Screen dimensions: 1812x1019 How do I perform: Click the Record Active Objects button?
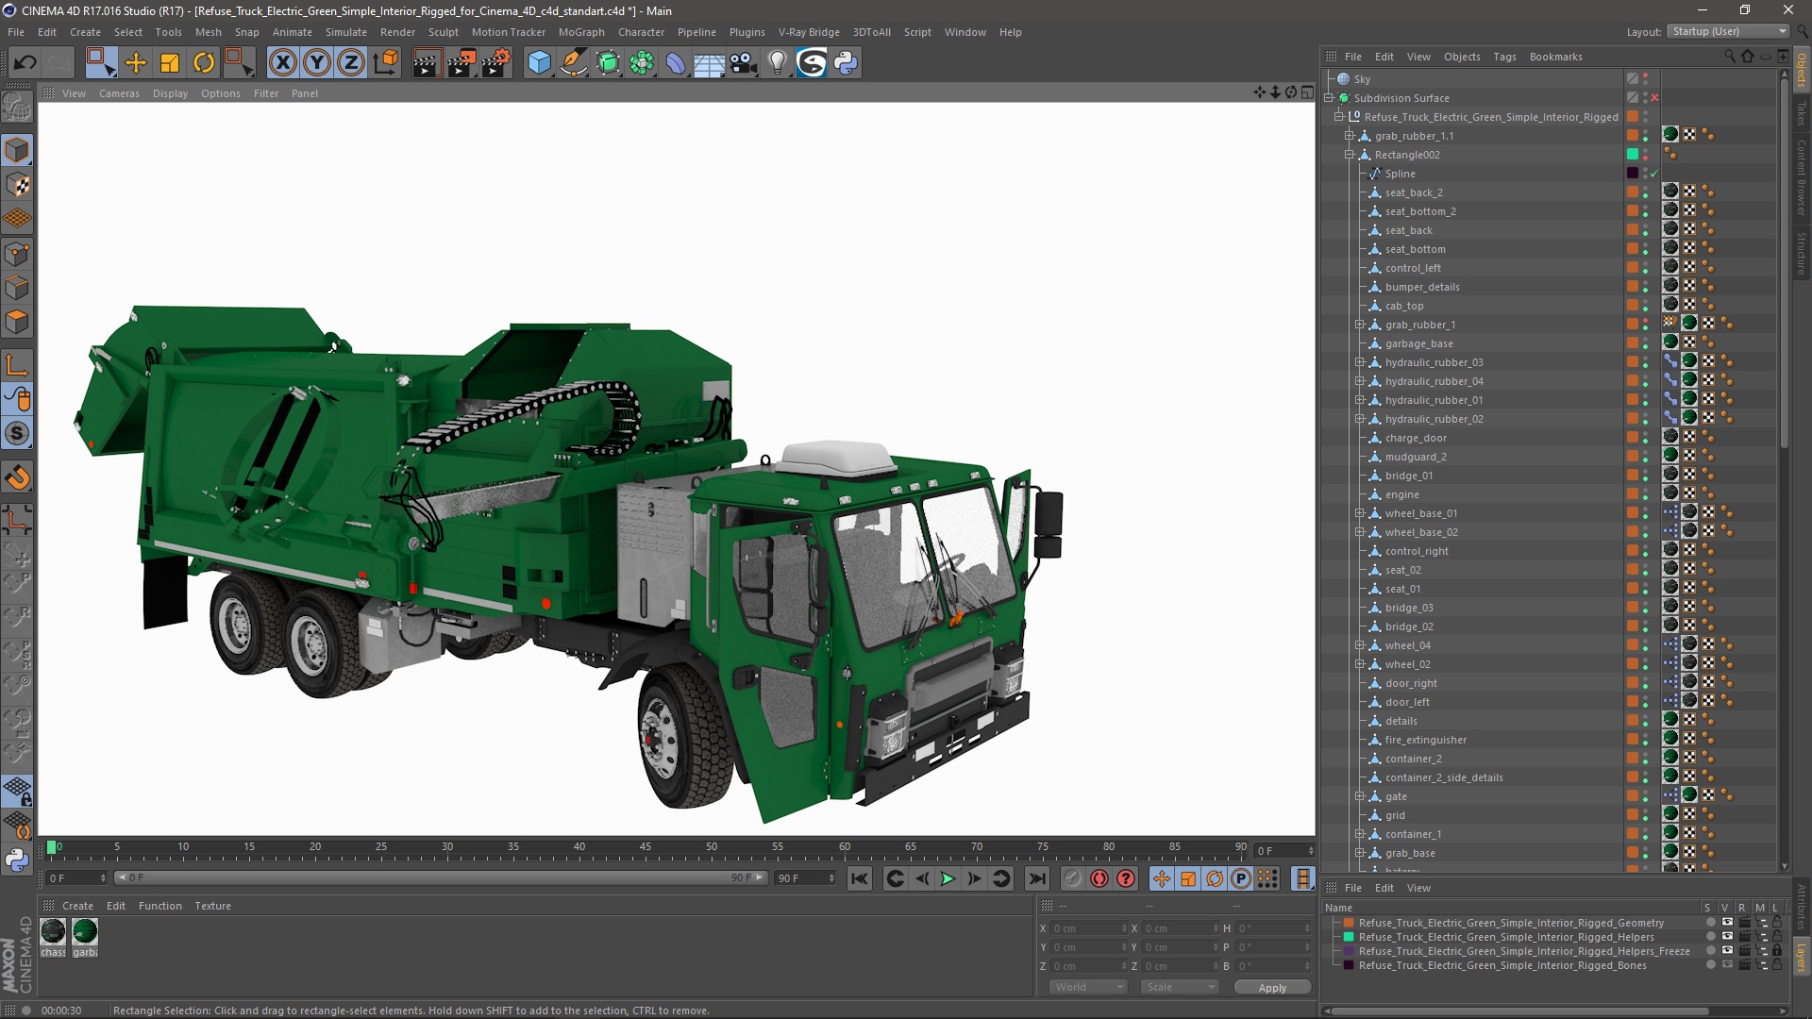(x=1072, y=878)
